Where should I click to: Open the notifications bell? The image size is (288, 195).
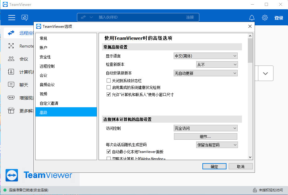point(252,18)
